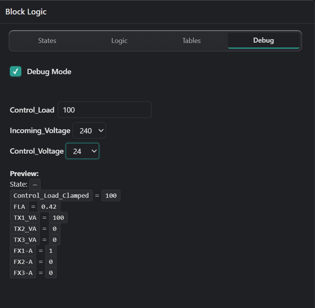Click the TX2_VA variable name
This screenshot has height=308, width=315.
pyautogui.click(x=25, y=229)
